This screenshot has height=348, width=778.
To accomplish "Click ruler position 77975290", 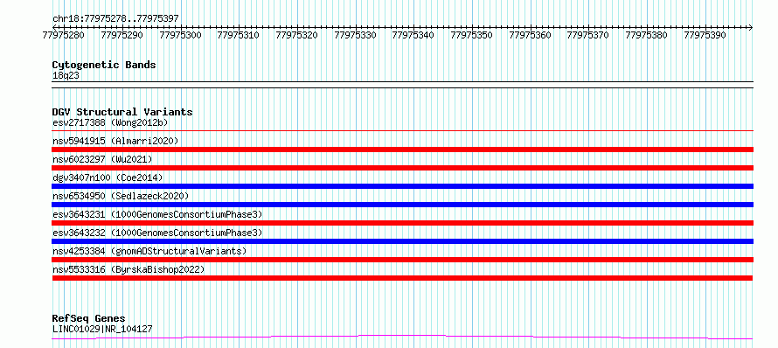I will click(122, 35).
